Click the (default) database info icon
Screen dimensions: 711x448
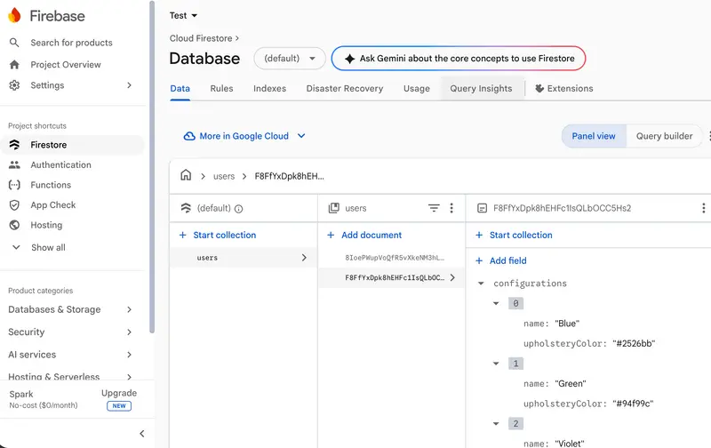coord(238,209)
